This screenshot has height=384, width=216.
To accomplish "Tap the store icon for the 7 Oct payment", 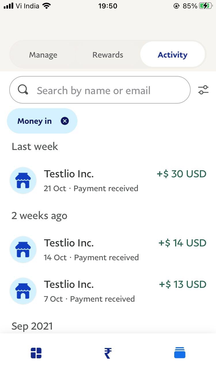I will click(23, 291).
